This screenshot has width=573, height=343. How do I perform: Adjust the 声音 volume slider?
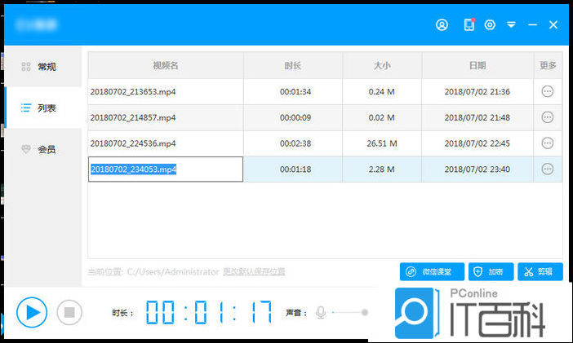click(x=350, y=312)
